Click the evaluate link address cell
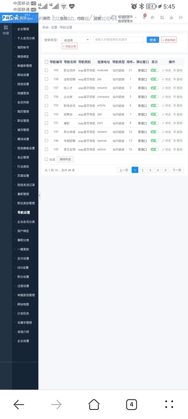This screenshot has height=419, width=188. coord(103,70)
